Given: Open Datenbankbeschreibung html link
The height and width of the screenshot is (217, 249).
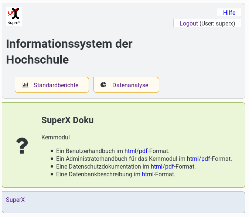Looking at the screenshot, I should (x=147, y=174).
